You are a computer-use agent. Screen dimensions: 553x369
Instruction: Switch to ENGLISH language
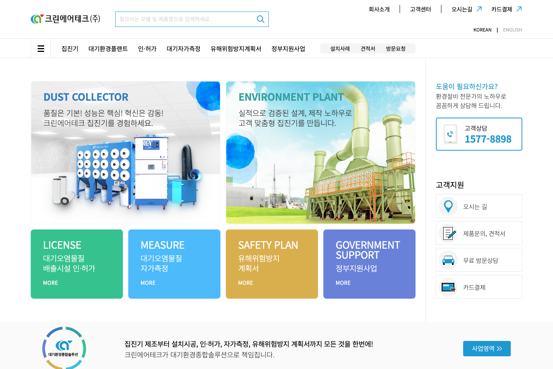click(513, 30)
